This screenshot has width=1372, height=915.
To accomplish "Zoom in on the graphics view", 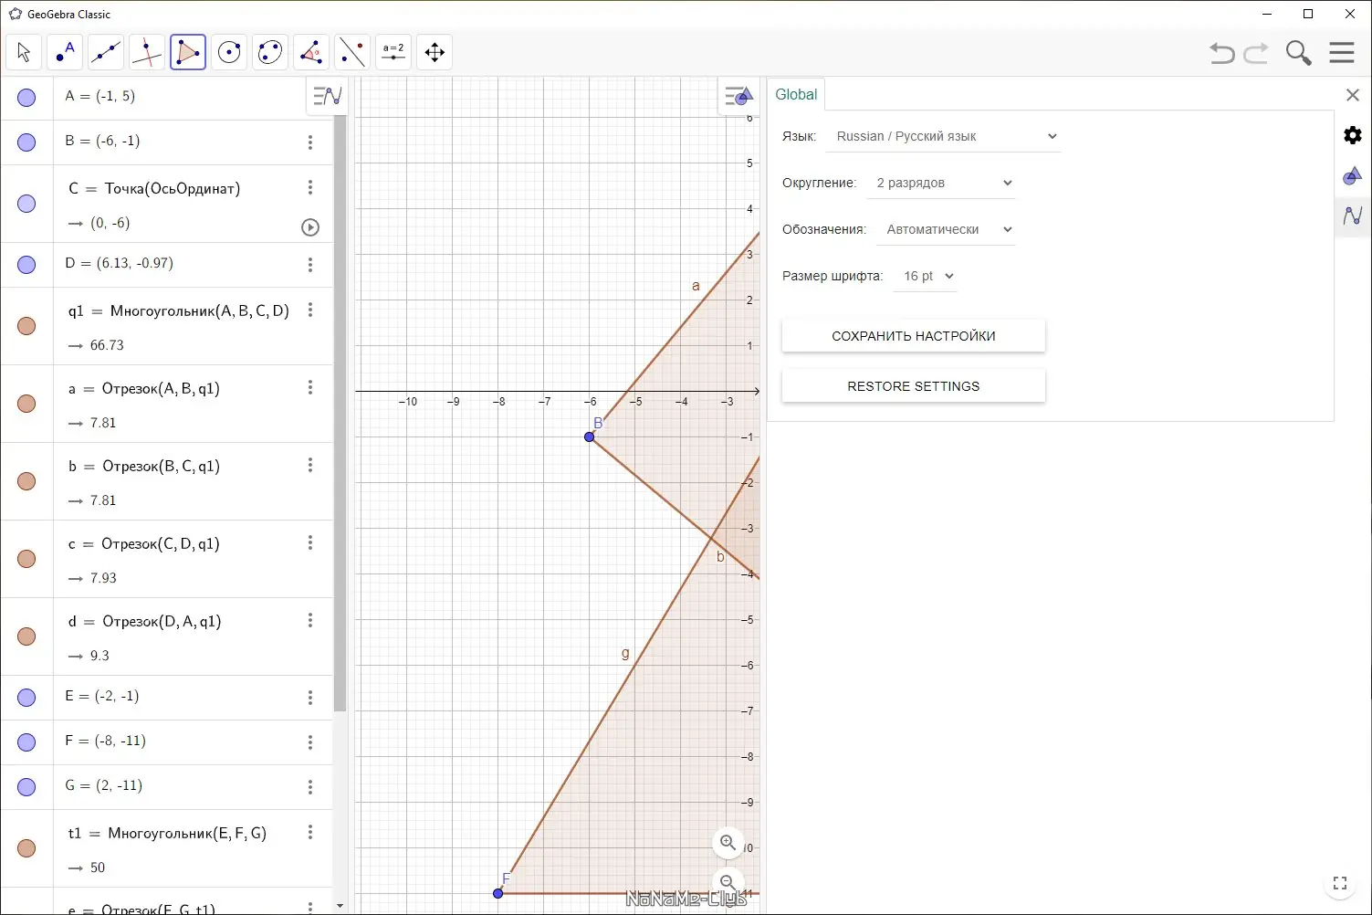I will (728, 843).
